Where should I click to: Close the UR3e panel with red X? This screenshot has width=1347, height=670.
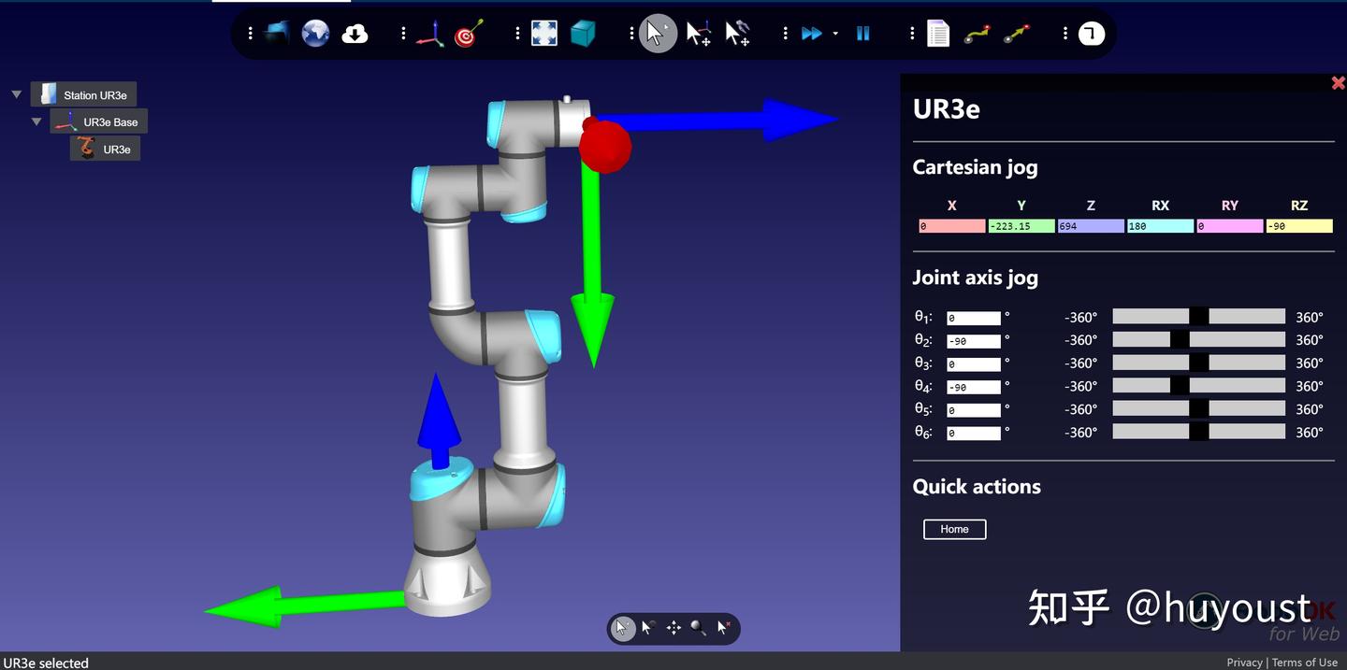click(1338, 83)
